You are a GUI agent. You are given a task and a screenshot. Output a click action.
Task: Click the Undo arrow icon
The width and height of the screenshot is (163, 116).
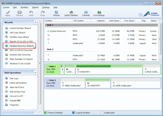tap(31, 12)
